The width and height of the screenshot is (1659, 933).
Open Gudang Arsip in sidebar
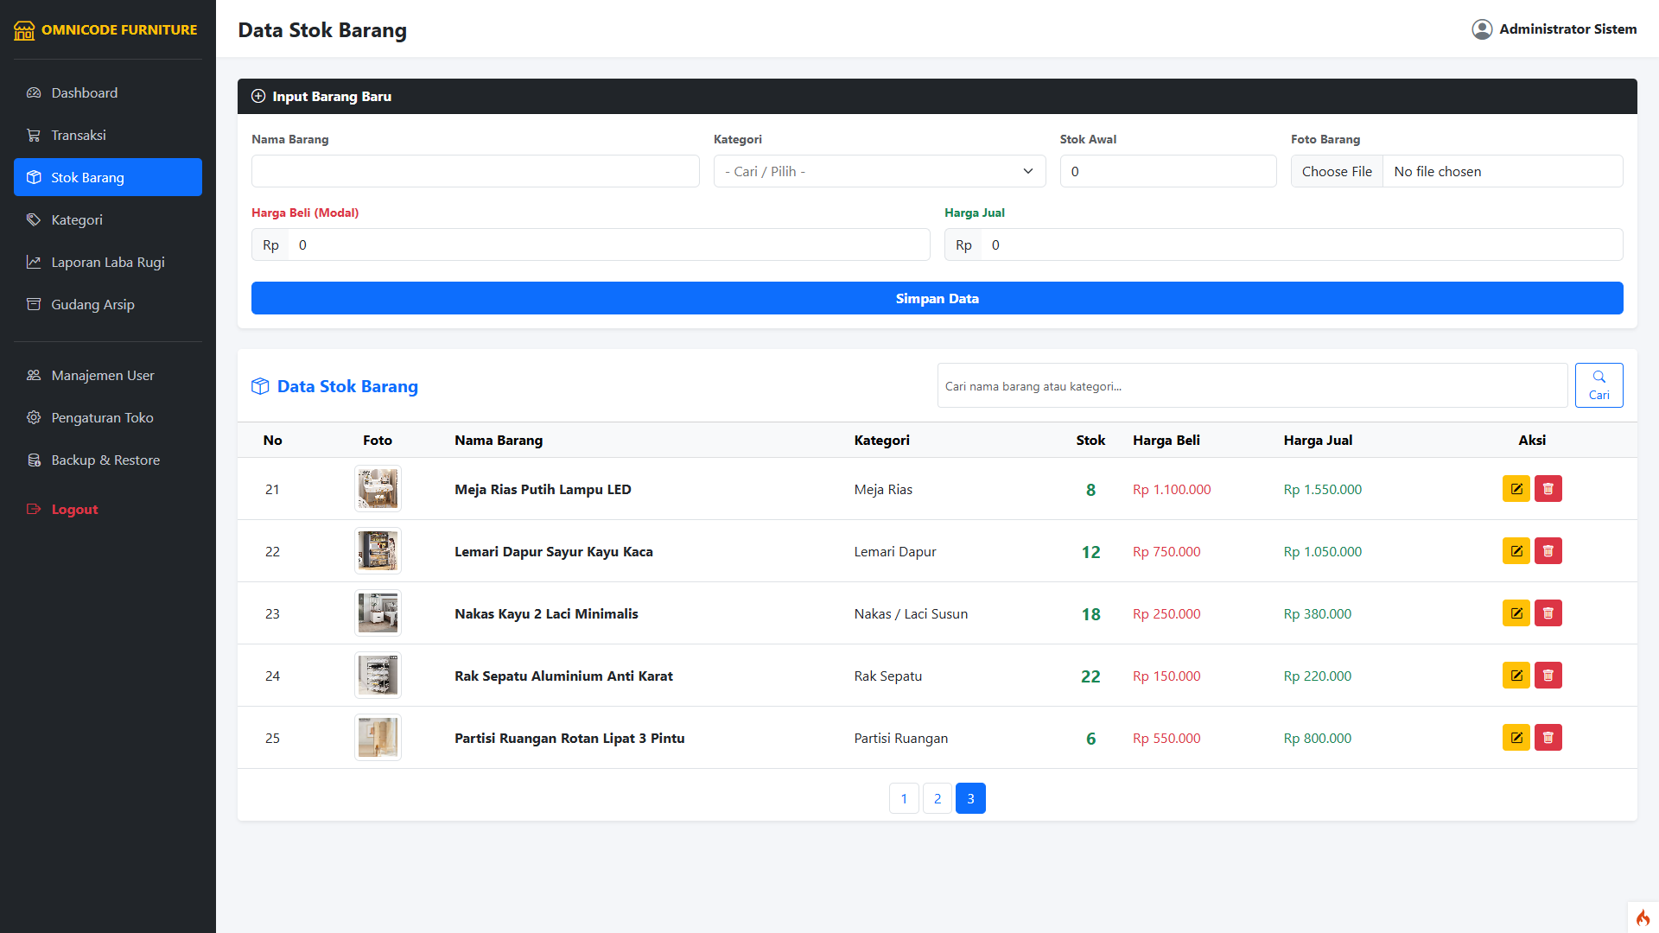92,304
